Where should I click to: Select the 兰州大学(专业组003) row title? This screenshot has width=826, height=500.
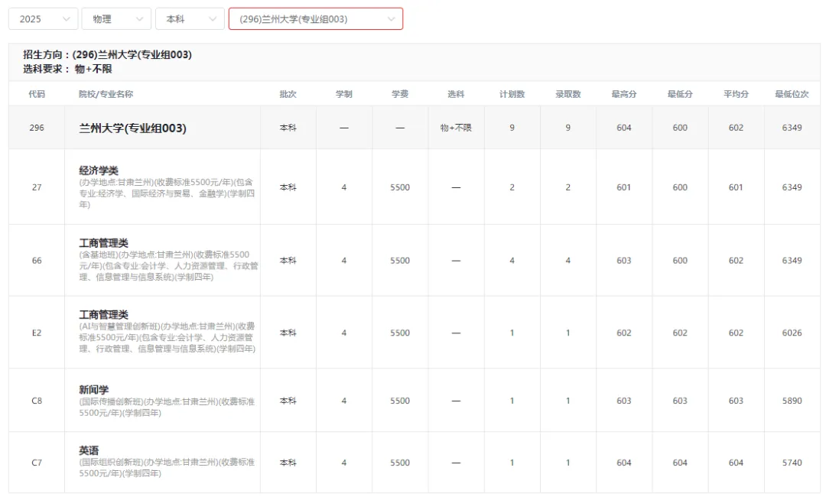133,128
